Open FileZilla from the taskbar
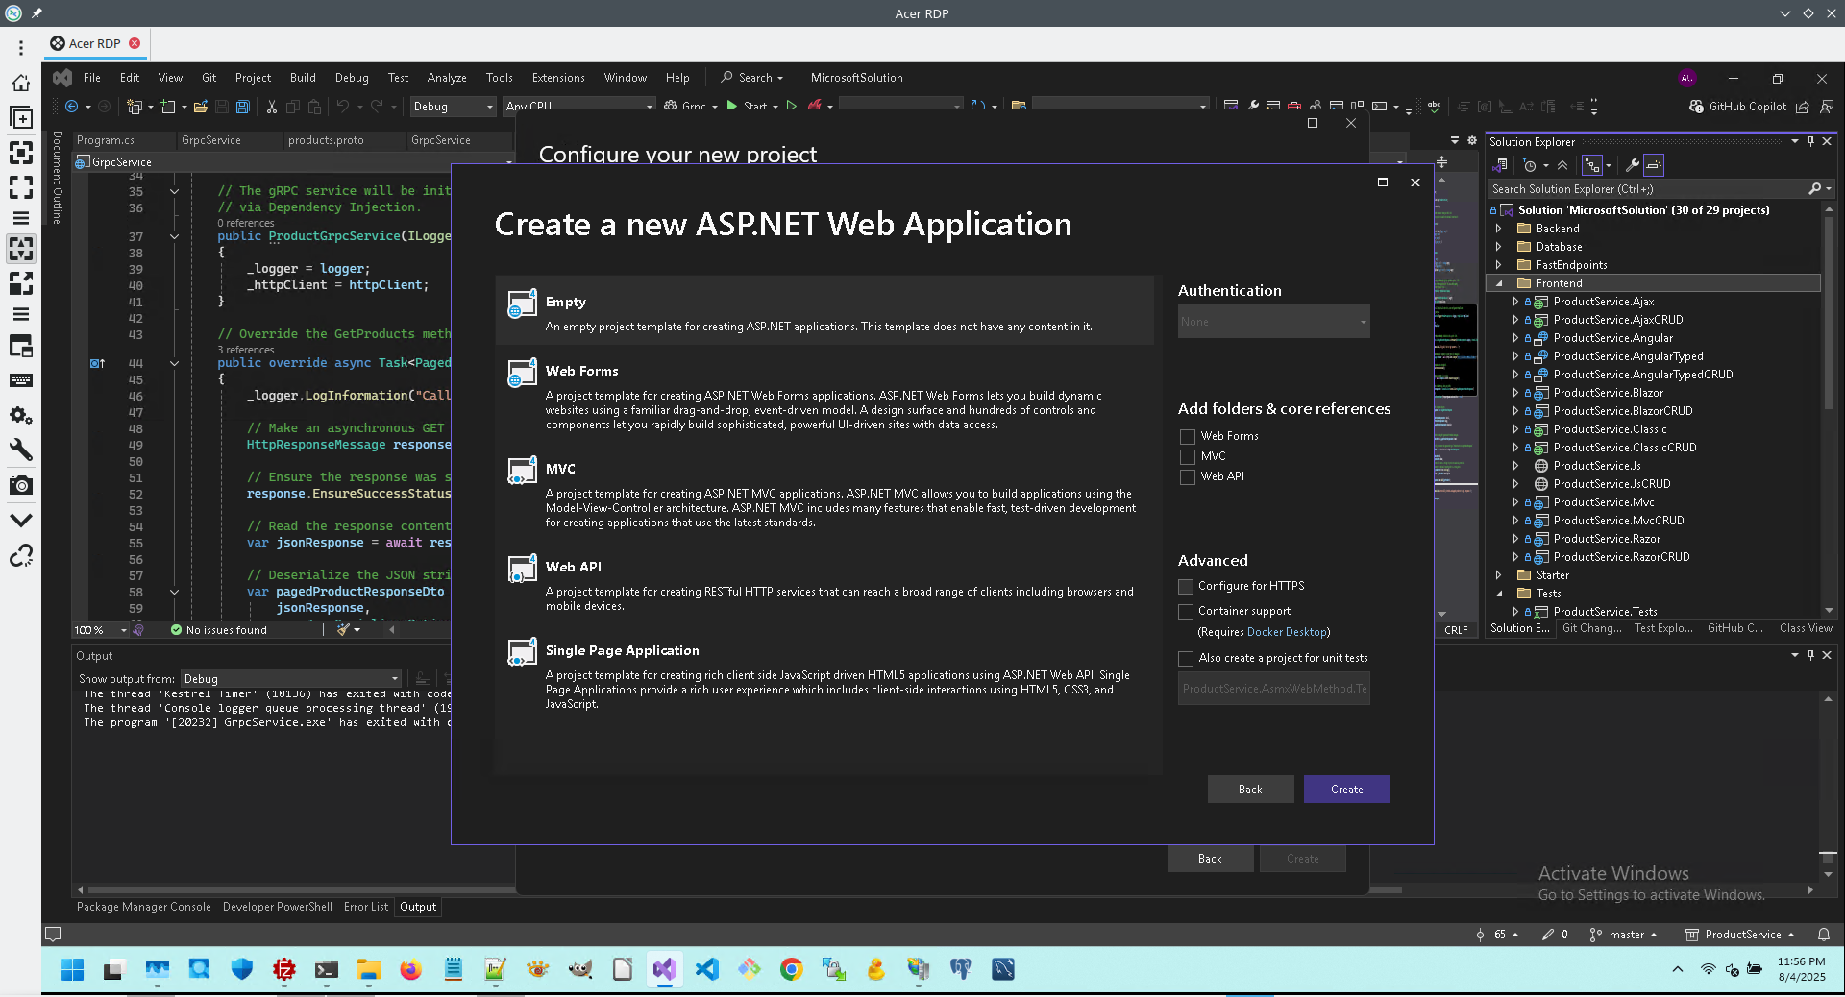1845x997 pixels. tap(283, 969)
